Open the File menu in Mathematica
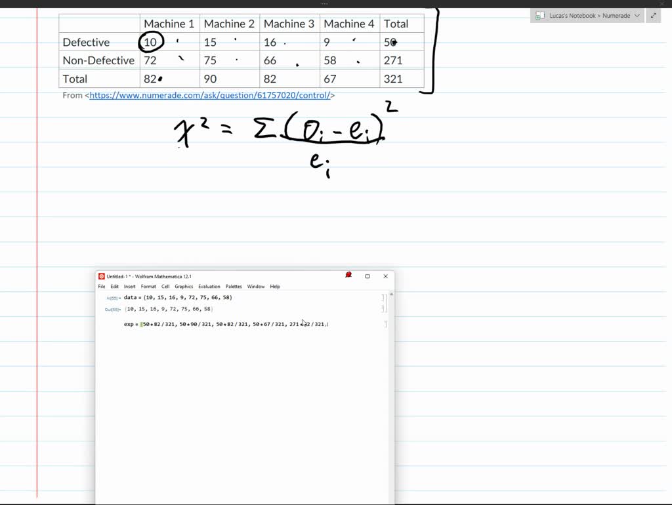 (x=102, y=287)
